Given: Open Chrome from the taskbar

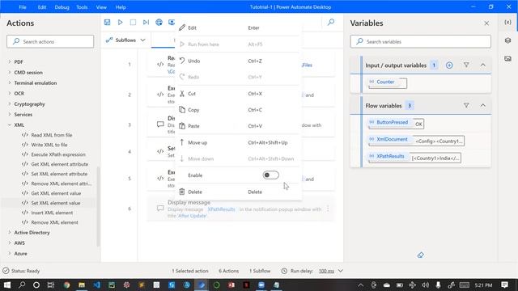Looking at the screenshot, I should tap(66, 285).
